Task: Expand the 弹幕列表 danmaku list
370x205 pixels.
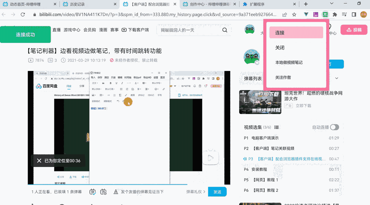Action: tap(336, 78)
